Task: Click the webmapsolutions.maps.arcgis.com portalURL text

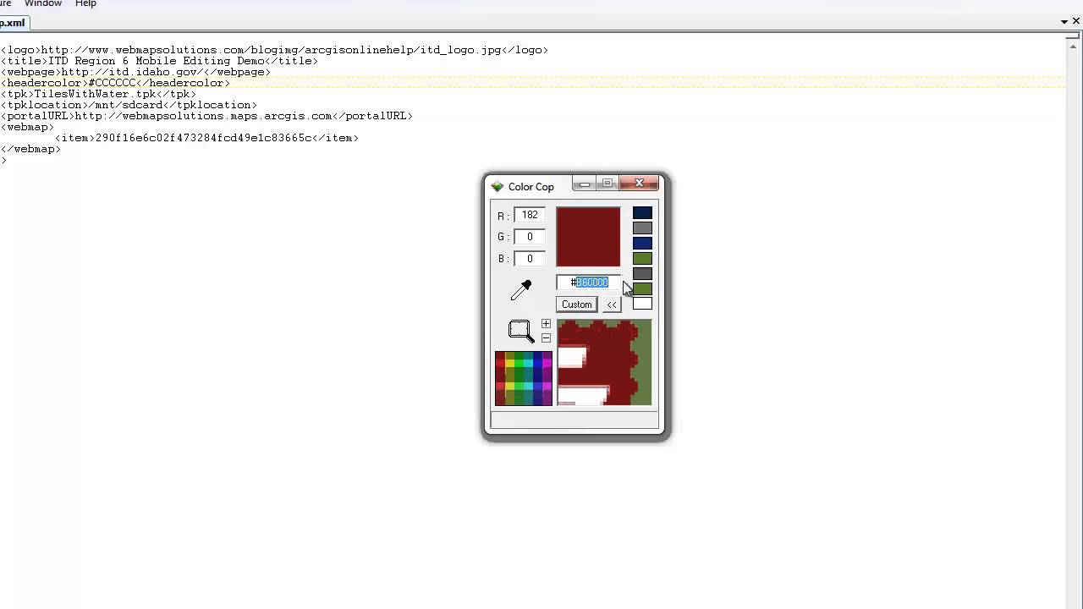Action: pyautogui.click(x=203, y=116)
